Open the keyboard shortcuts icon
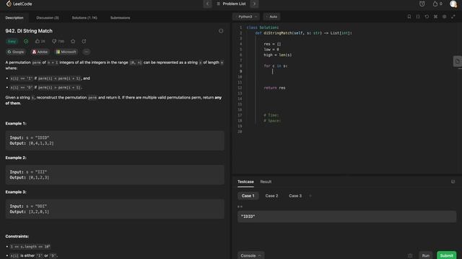This screenshot has height=259, width=462. click(435, 17)
